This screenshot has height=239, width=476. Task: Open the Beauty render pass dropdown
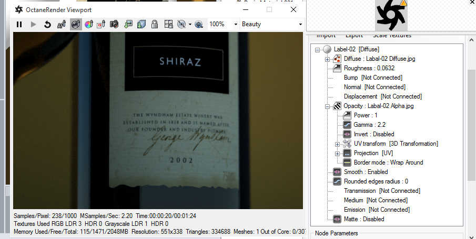click(300, 24)
